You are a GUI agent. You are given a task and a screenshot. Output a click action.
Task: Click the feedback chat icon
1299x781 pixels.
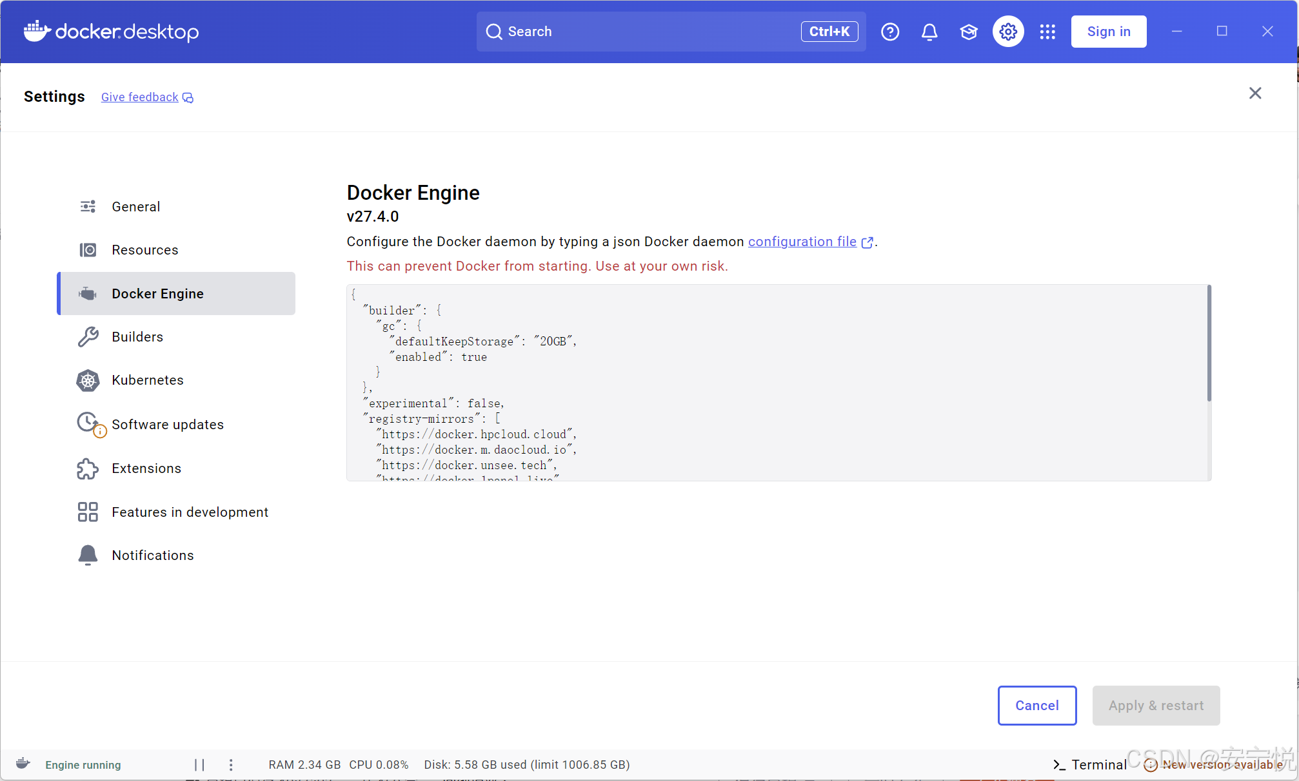(x=188, y=98)
